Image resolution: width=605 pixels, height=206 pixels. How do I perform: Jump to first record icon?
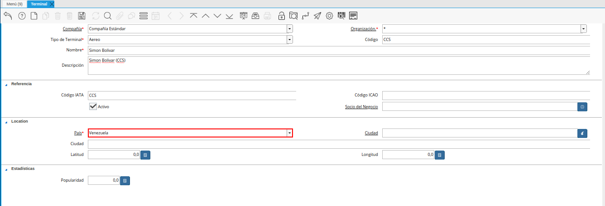pyautogui.click(x=194, y=16)
